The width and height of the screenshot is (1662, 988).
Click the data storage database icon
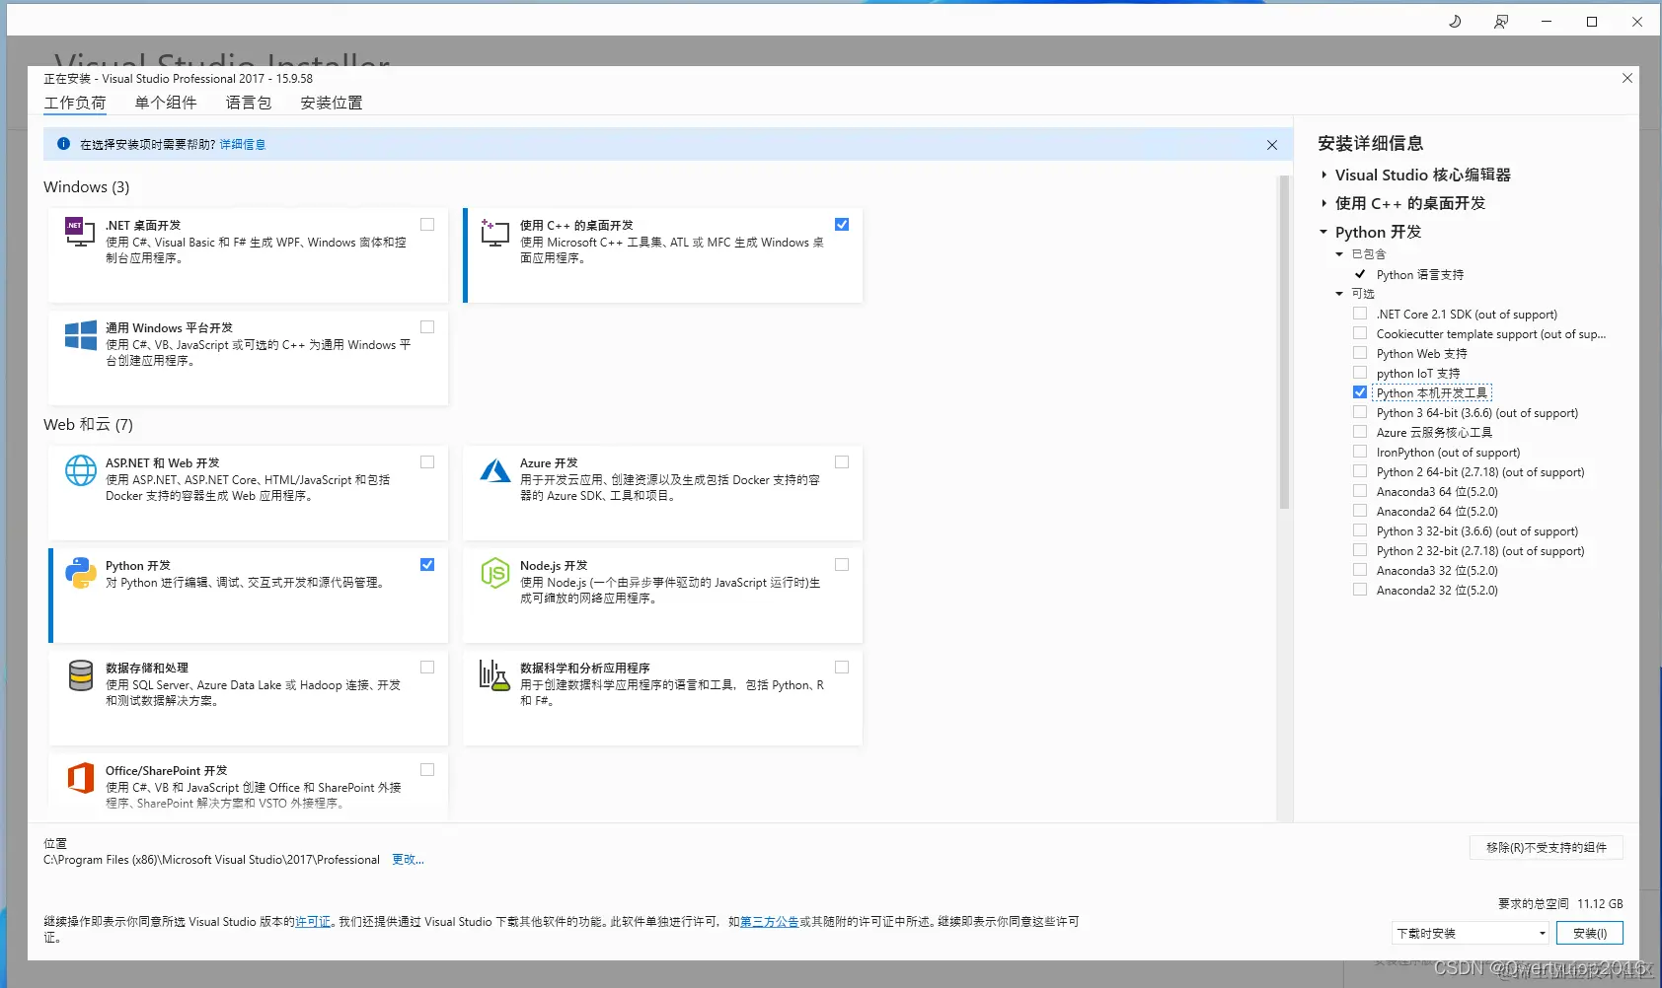80,675
